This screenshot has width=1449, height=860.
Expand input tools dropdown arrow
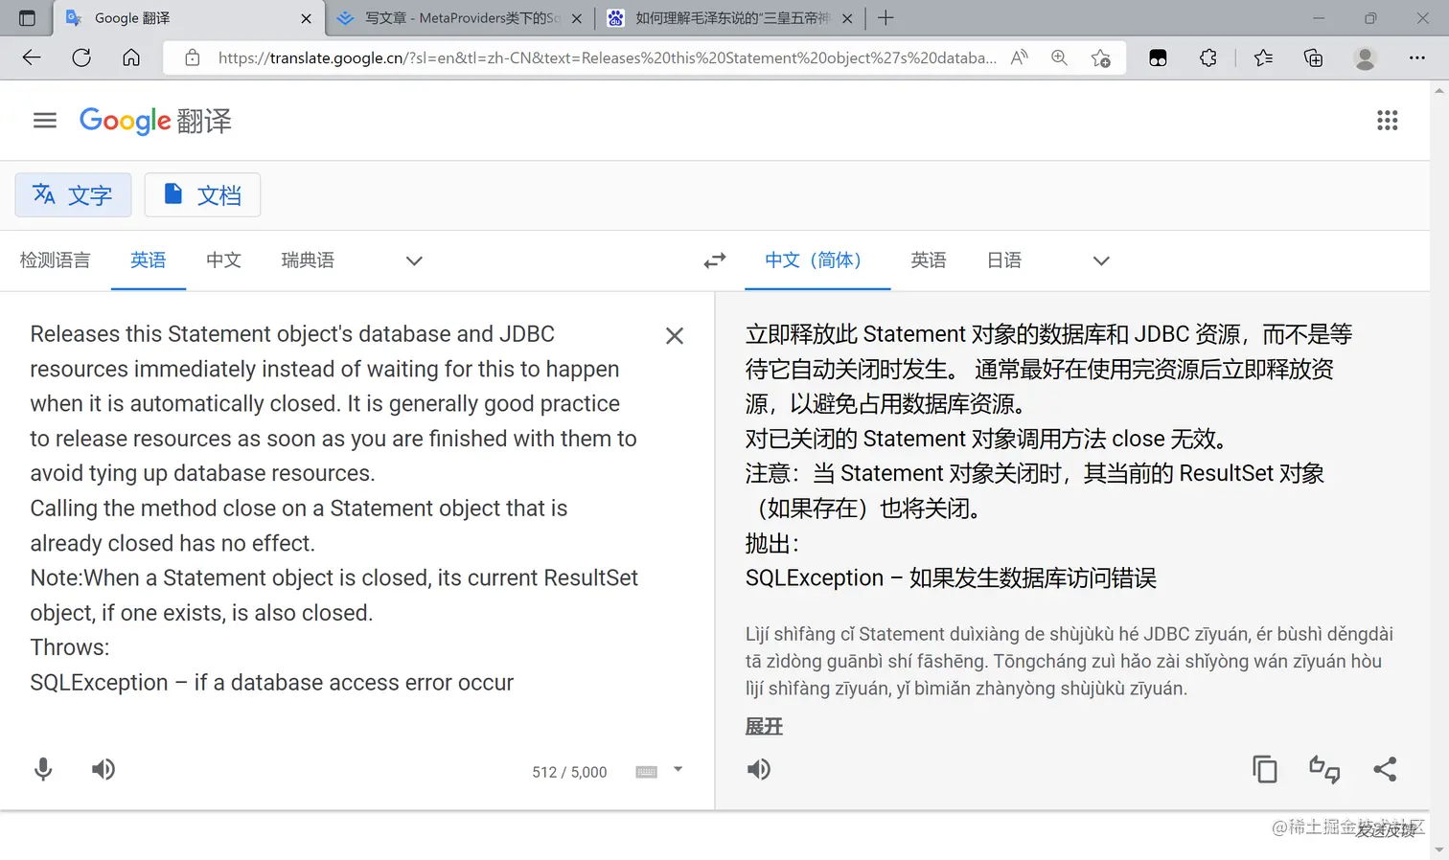pyautogui.click(x=678, y=769)
